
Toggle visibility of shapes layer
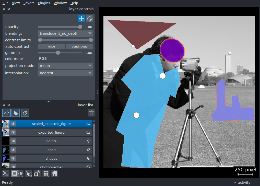(13, 158)
